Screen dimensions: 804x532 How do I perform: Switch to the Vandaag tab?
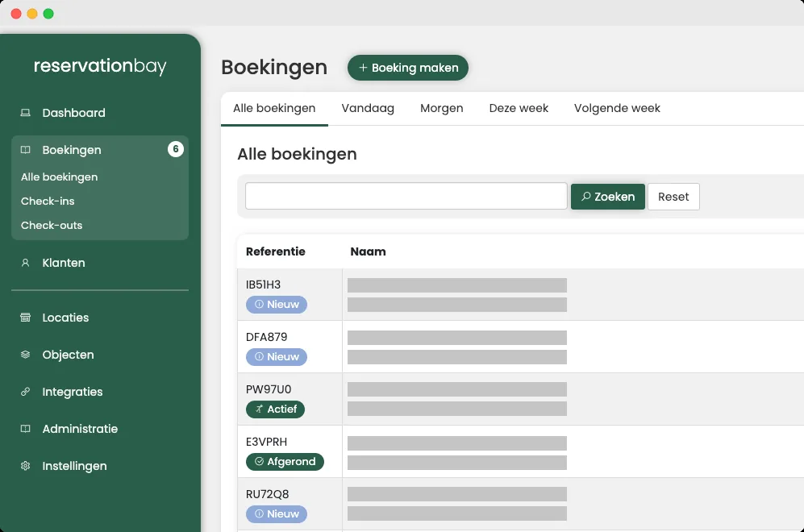(x=368, y=108)
